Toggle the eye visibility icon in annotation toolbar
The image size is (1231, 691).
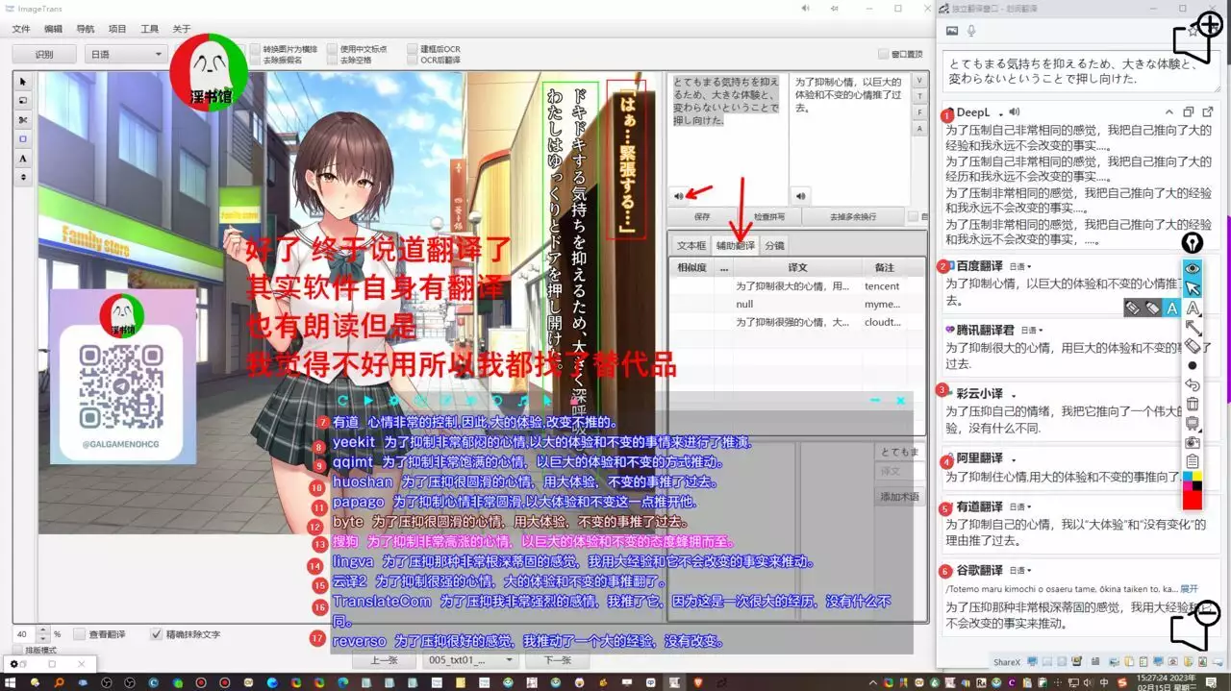point(1193,269)
